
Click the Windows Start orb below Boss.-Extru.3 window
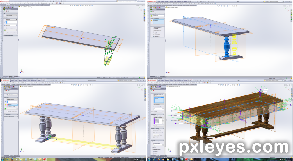click(3, 159)
